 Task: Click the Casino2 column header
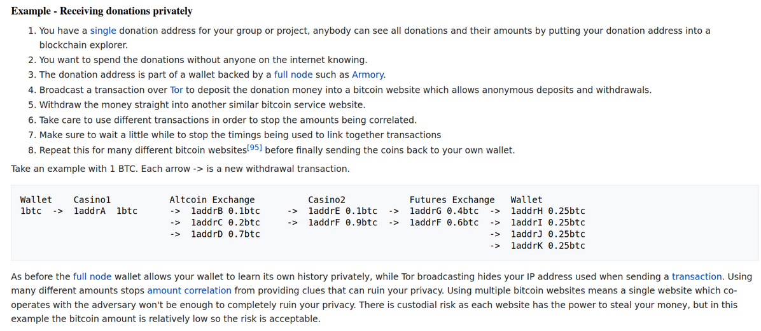[x=326, y=199]
